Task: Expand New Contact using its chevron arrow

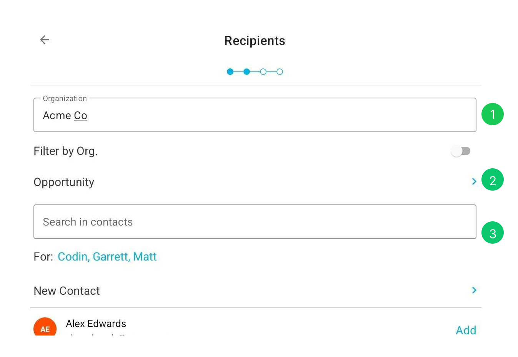Action: pyautogui.click(x=474, y=290)
